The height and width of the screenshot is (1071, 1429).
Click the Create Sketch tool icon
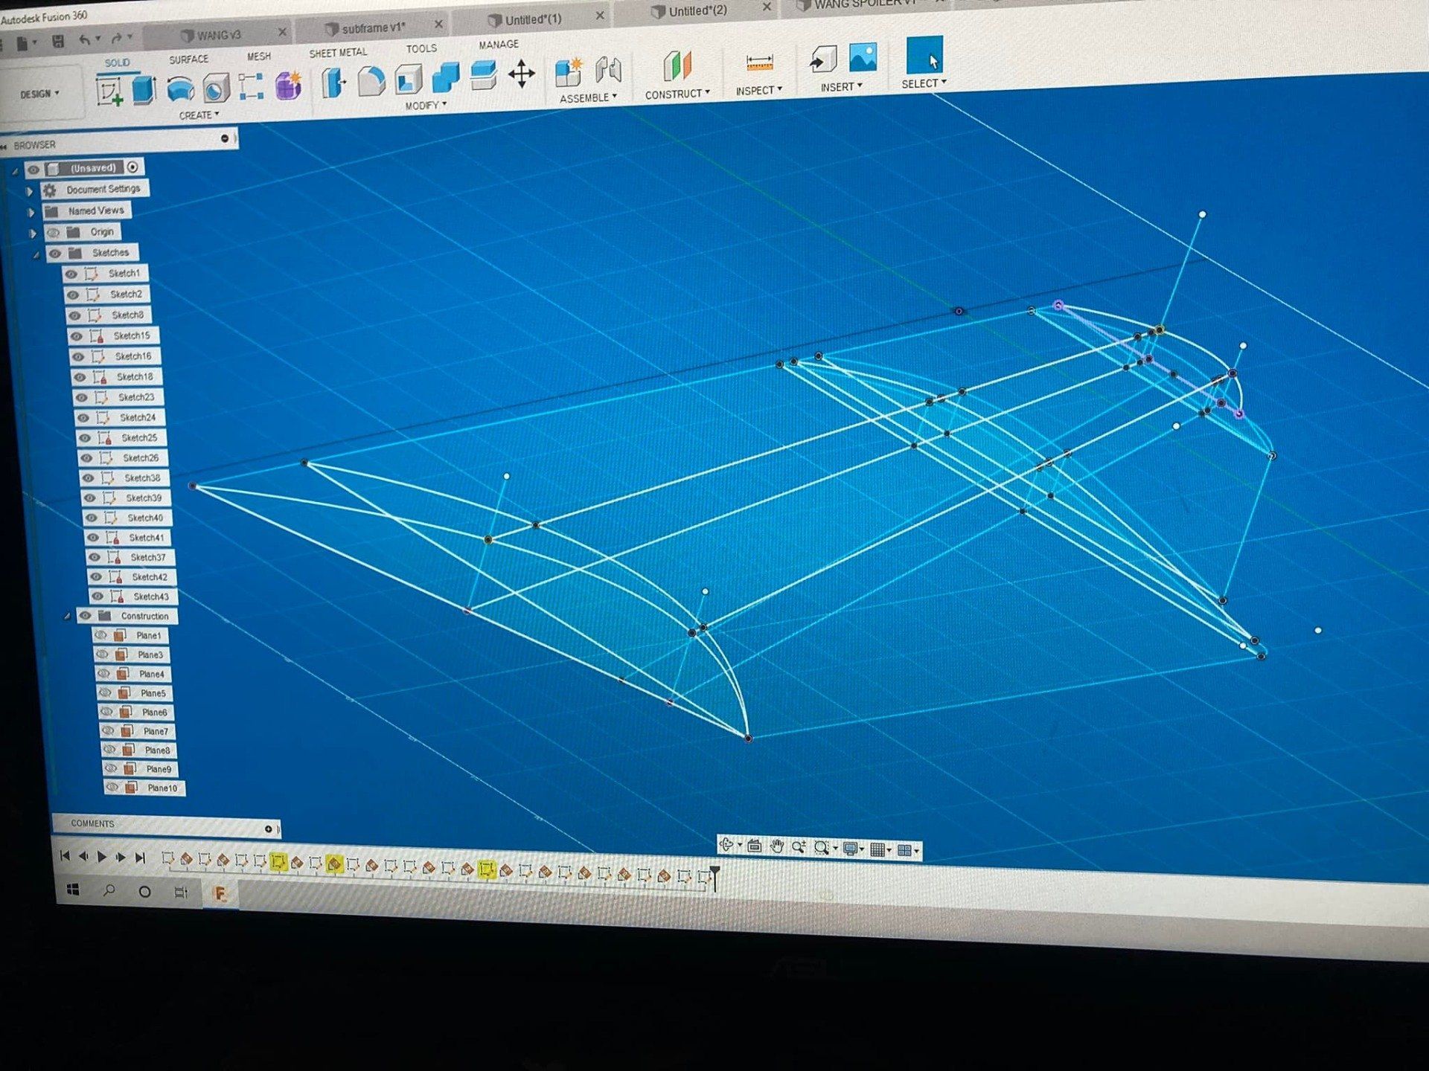(110, 92)
